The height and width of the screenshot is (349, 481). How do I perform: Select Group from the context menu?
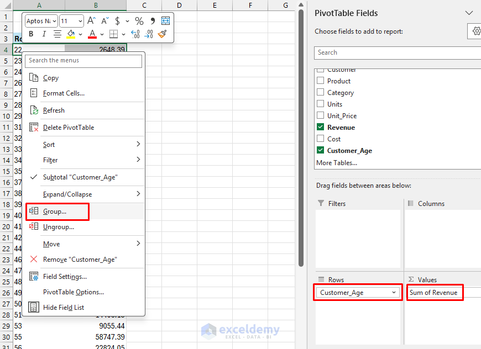tap(54, 211)
